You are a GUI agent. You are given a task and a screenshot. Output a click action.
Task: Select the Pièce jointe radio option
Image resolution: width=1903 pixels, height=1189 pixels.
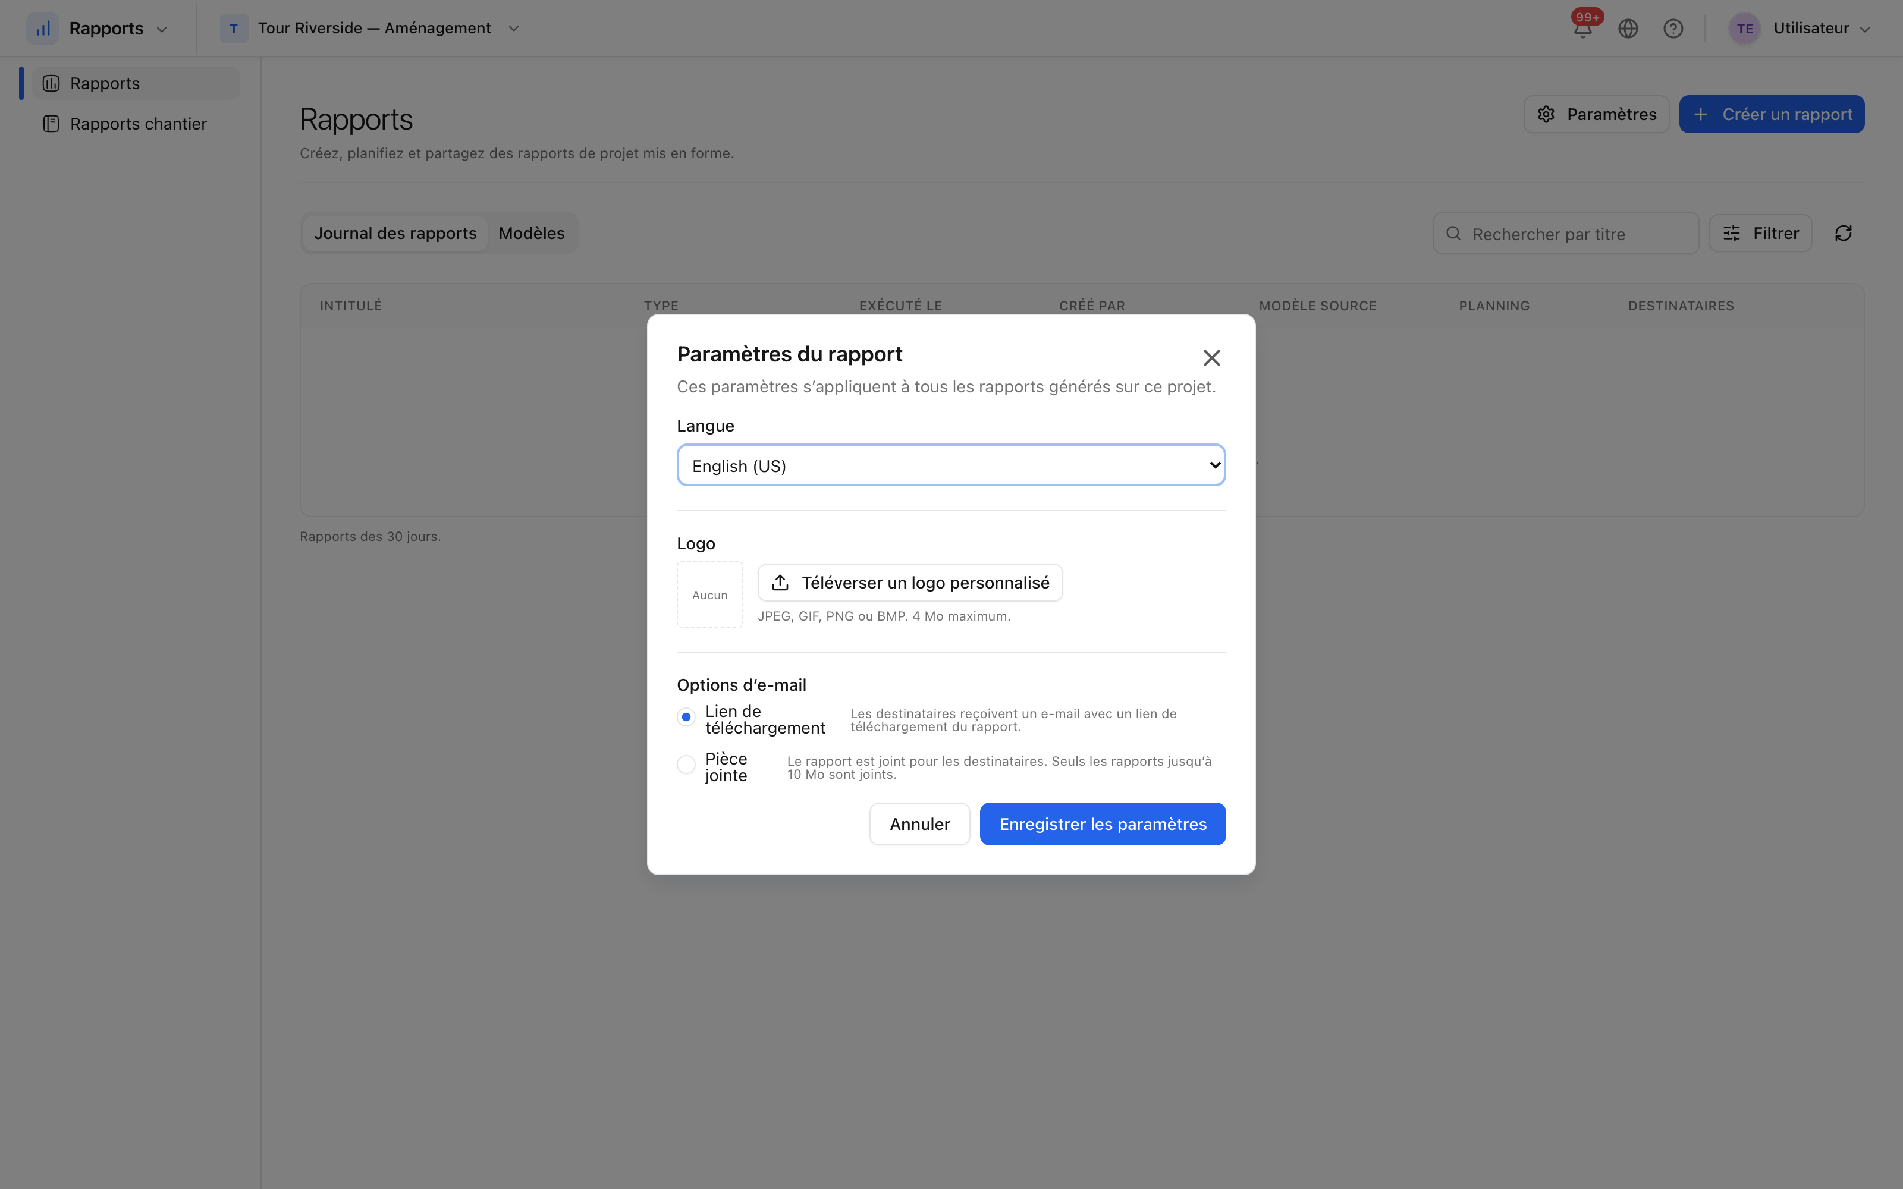[686, 765]
